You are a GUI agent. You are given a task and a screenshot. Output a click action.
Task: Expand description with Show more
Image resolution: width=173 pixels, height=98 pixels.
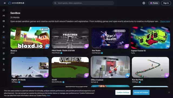coord(165,21)
